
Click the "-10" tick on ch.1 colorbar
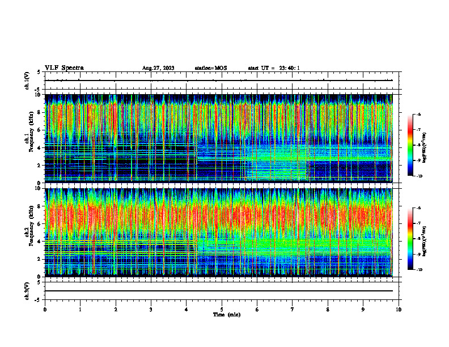point(420,176)
